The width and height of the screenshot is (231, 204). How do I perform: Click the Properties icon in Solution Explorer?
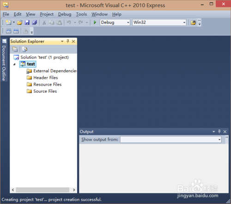[15, 49]
